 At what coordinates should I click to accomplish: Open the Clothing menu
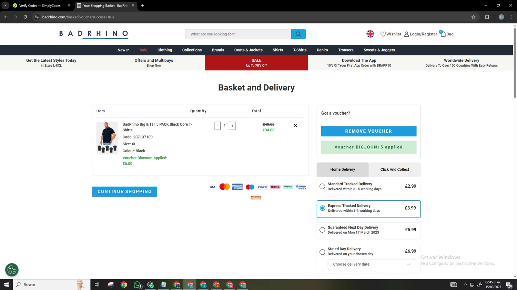tap(165, 50)
